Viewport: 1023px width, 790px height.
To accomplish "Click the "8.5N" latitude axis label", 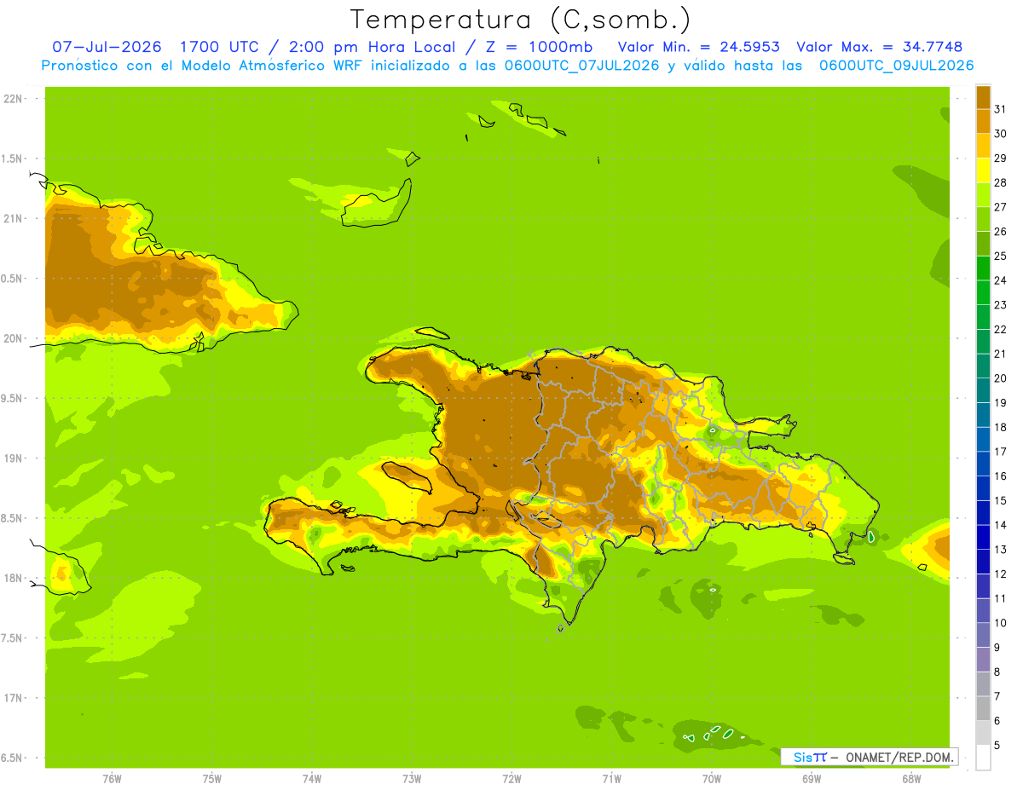I will [x=12, y=519].
